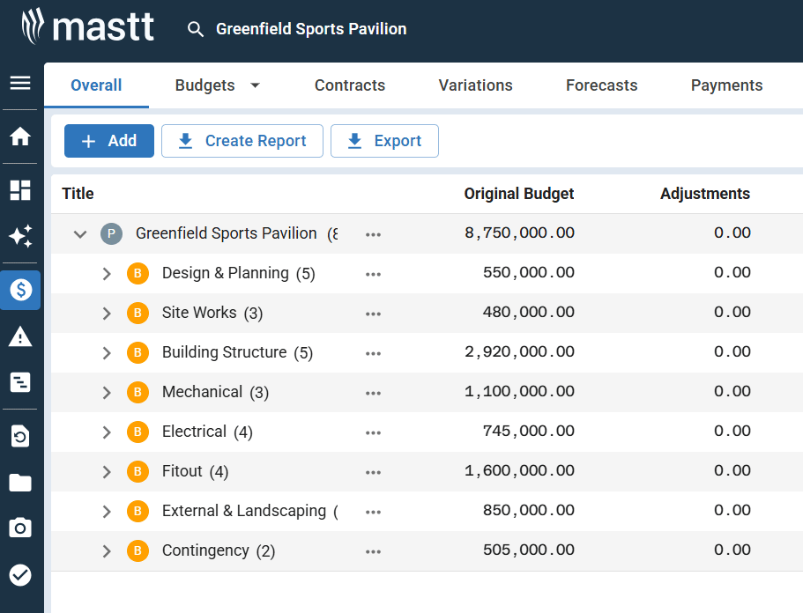Switch to the Contracts tab
The height and width of the screenshot is (613, 803).
point(350,85)
